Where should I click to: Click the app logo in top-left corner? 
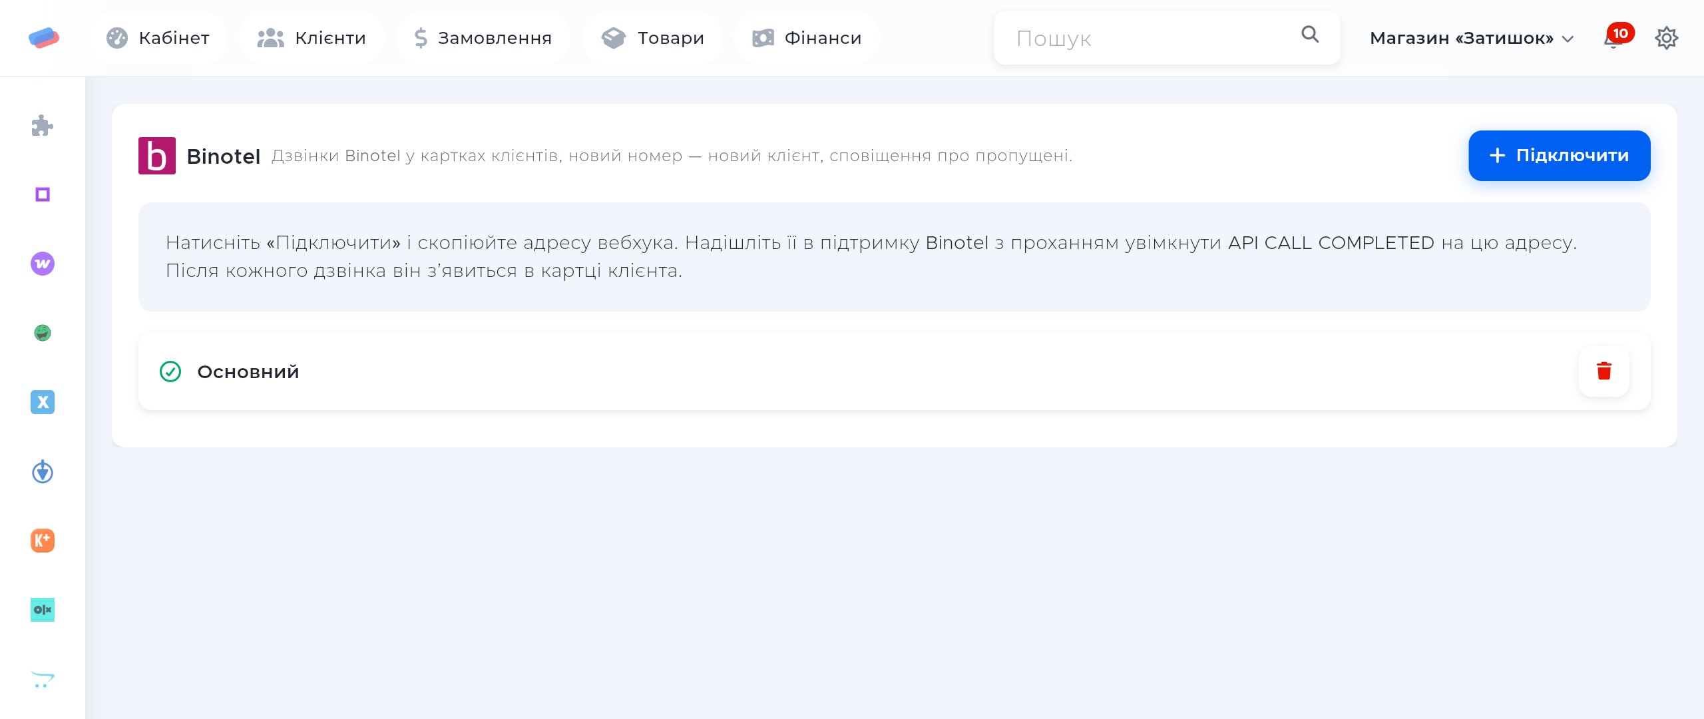(44, 38)
